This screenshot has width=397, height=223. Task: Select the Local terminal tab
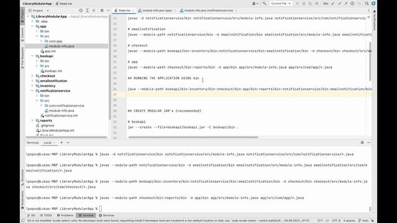click(48, 142)
